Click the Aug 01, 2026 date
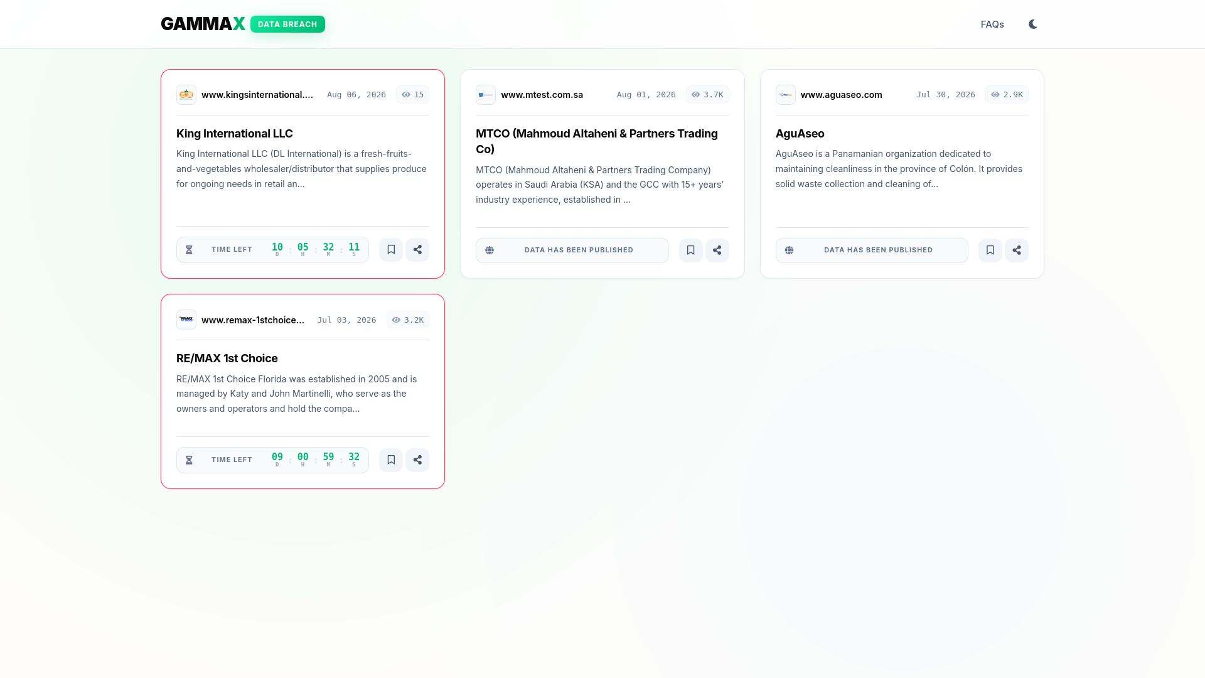The image size is (1205, 678). (x=646, y=95)
